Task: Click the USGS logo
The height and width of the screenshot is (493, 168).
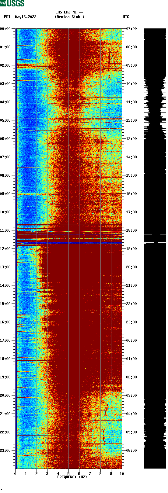Action: [x=12, y=3]
